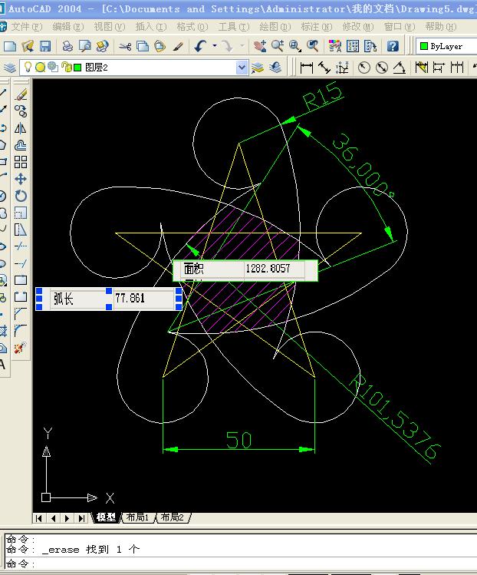Open the undo history dropdown arrow
The width and height of the screenshot is (477, 575).
click(x=214, y=46)
